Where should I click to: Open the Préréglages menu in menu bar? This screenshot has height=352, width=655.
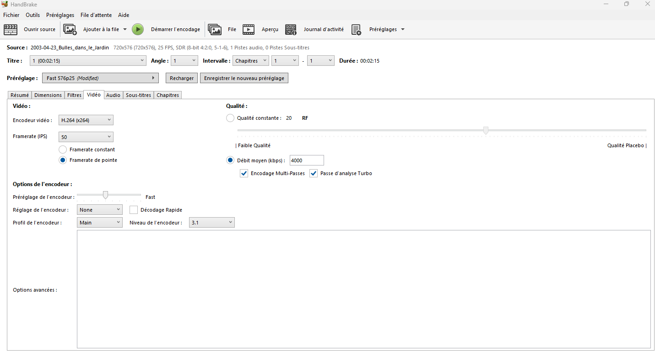[x=60, y=15]
